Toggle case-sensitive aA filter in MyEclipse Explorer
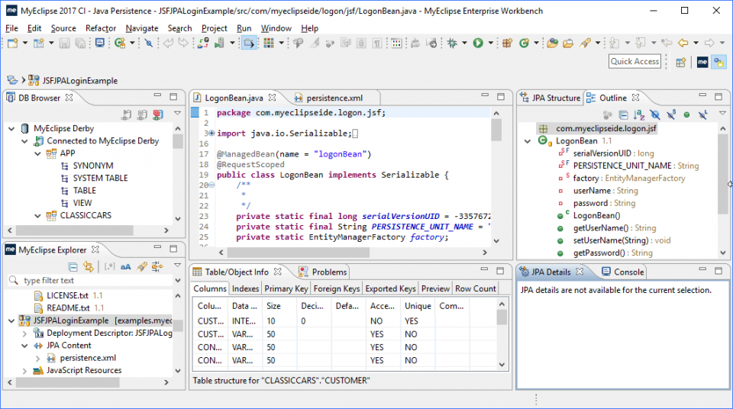This screenshot has width=733, height=409. coord(126,267)
